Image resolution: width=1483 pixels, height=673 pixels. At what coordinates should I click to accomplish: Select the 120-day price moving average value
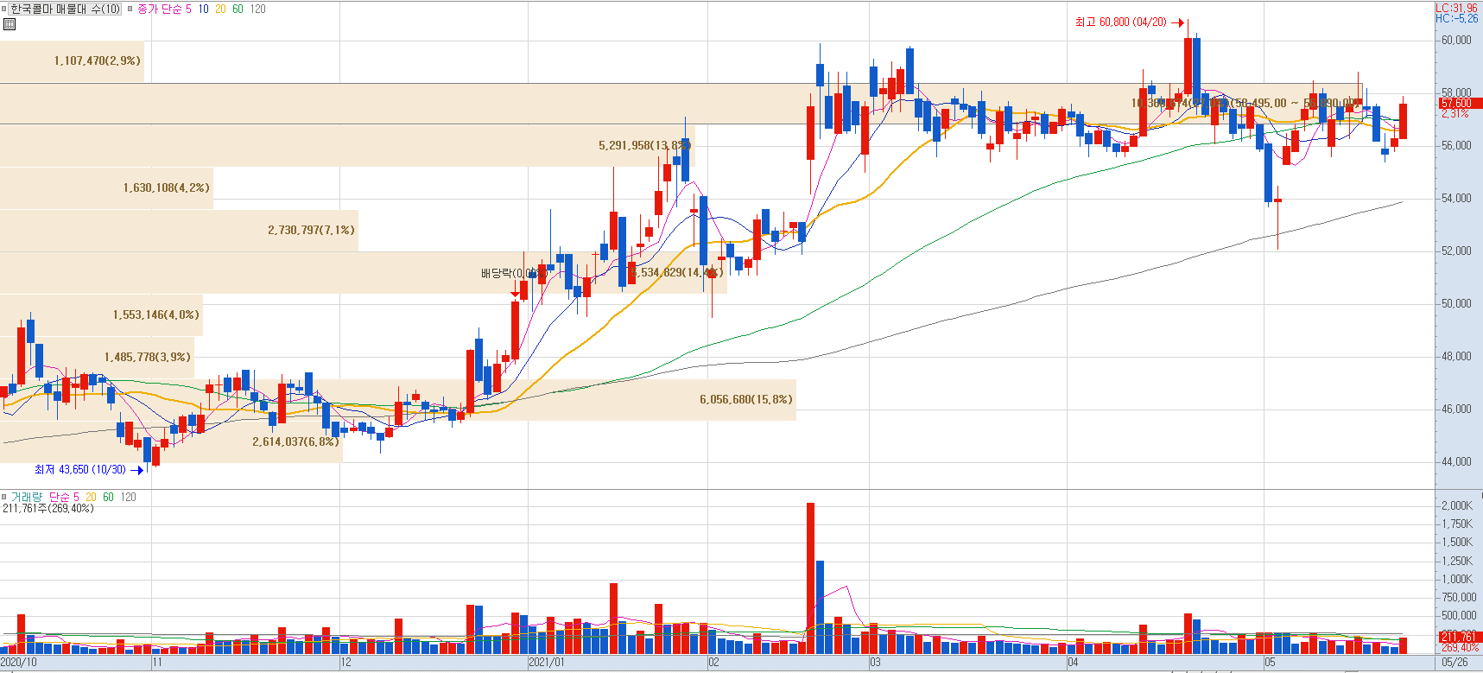257,9
